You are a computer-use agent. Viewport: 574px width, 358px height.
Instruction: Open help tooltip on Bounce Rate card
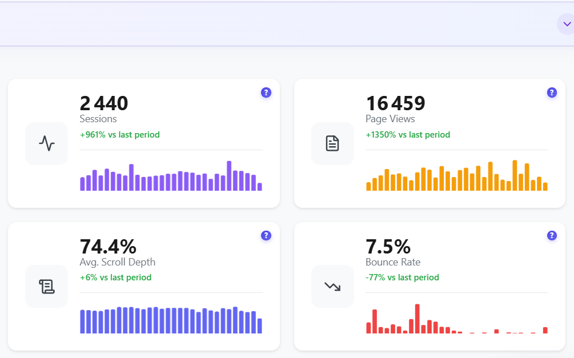[552, 235]
